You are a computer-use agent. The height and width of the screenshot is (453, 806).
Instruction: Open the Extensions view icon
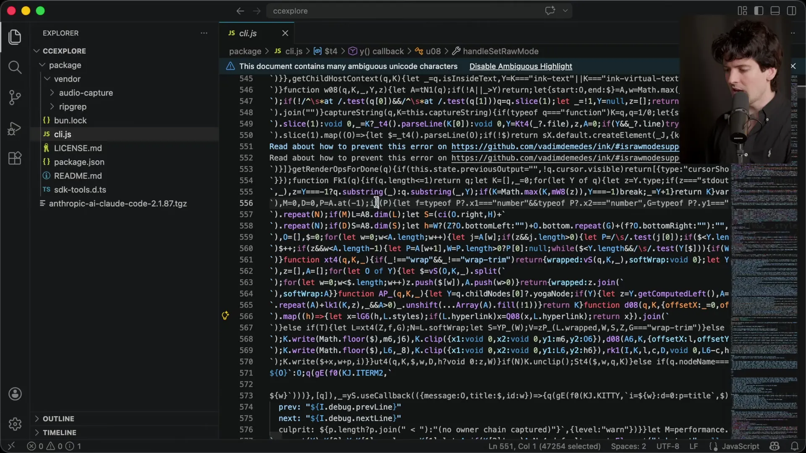point(15,158)
